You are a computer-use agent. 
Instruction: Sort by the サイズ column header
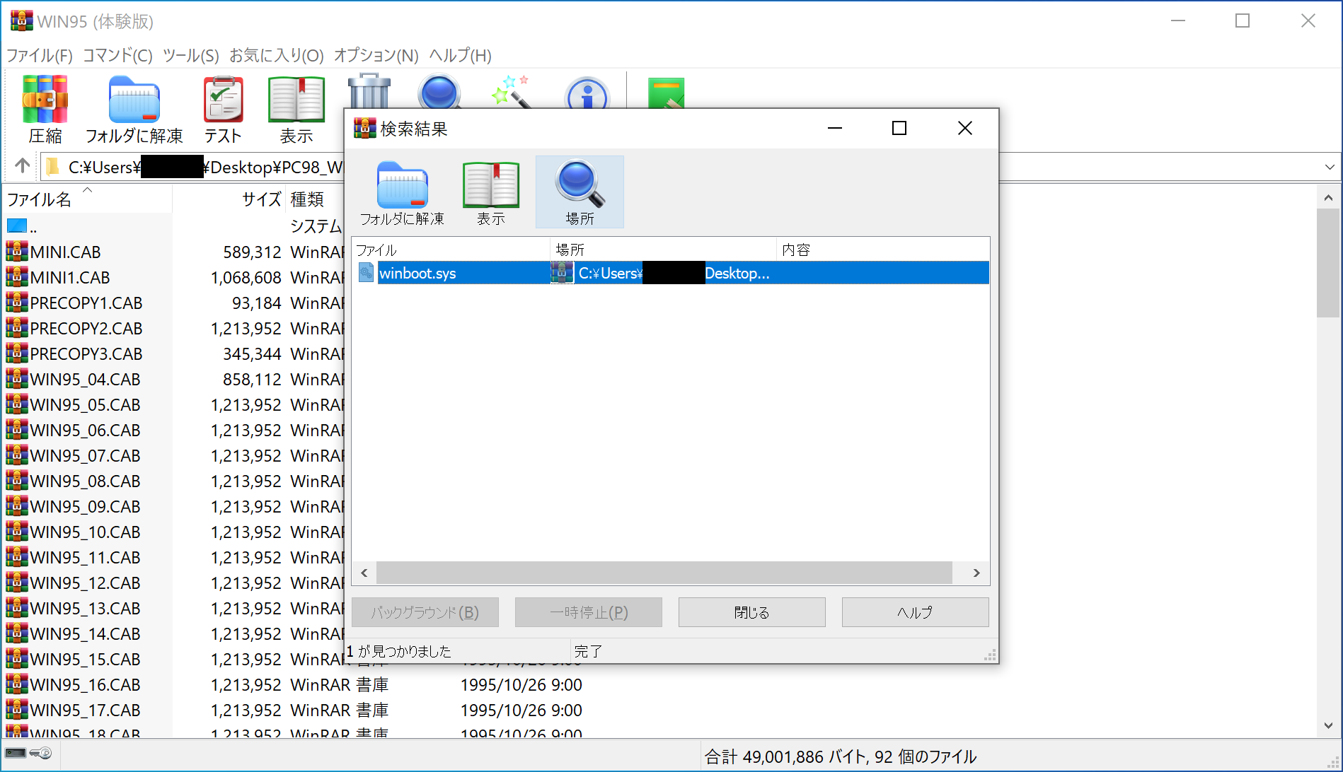(229, 199)
